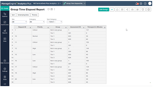Sort by Timespent in Minutes column arrow
Viewport: 154px width, 96px height.
(x=105, y=27)
